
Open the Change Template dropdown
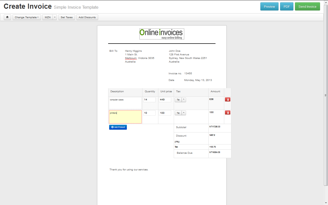coord(27,17)
